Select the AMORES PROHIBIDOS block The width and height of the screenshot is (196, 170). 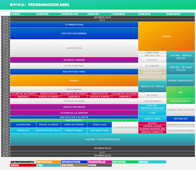(74, 107)
